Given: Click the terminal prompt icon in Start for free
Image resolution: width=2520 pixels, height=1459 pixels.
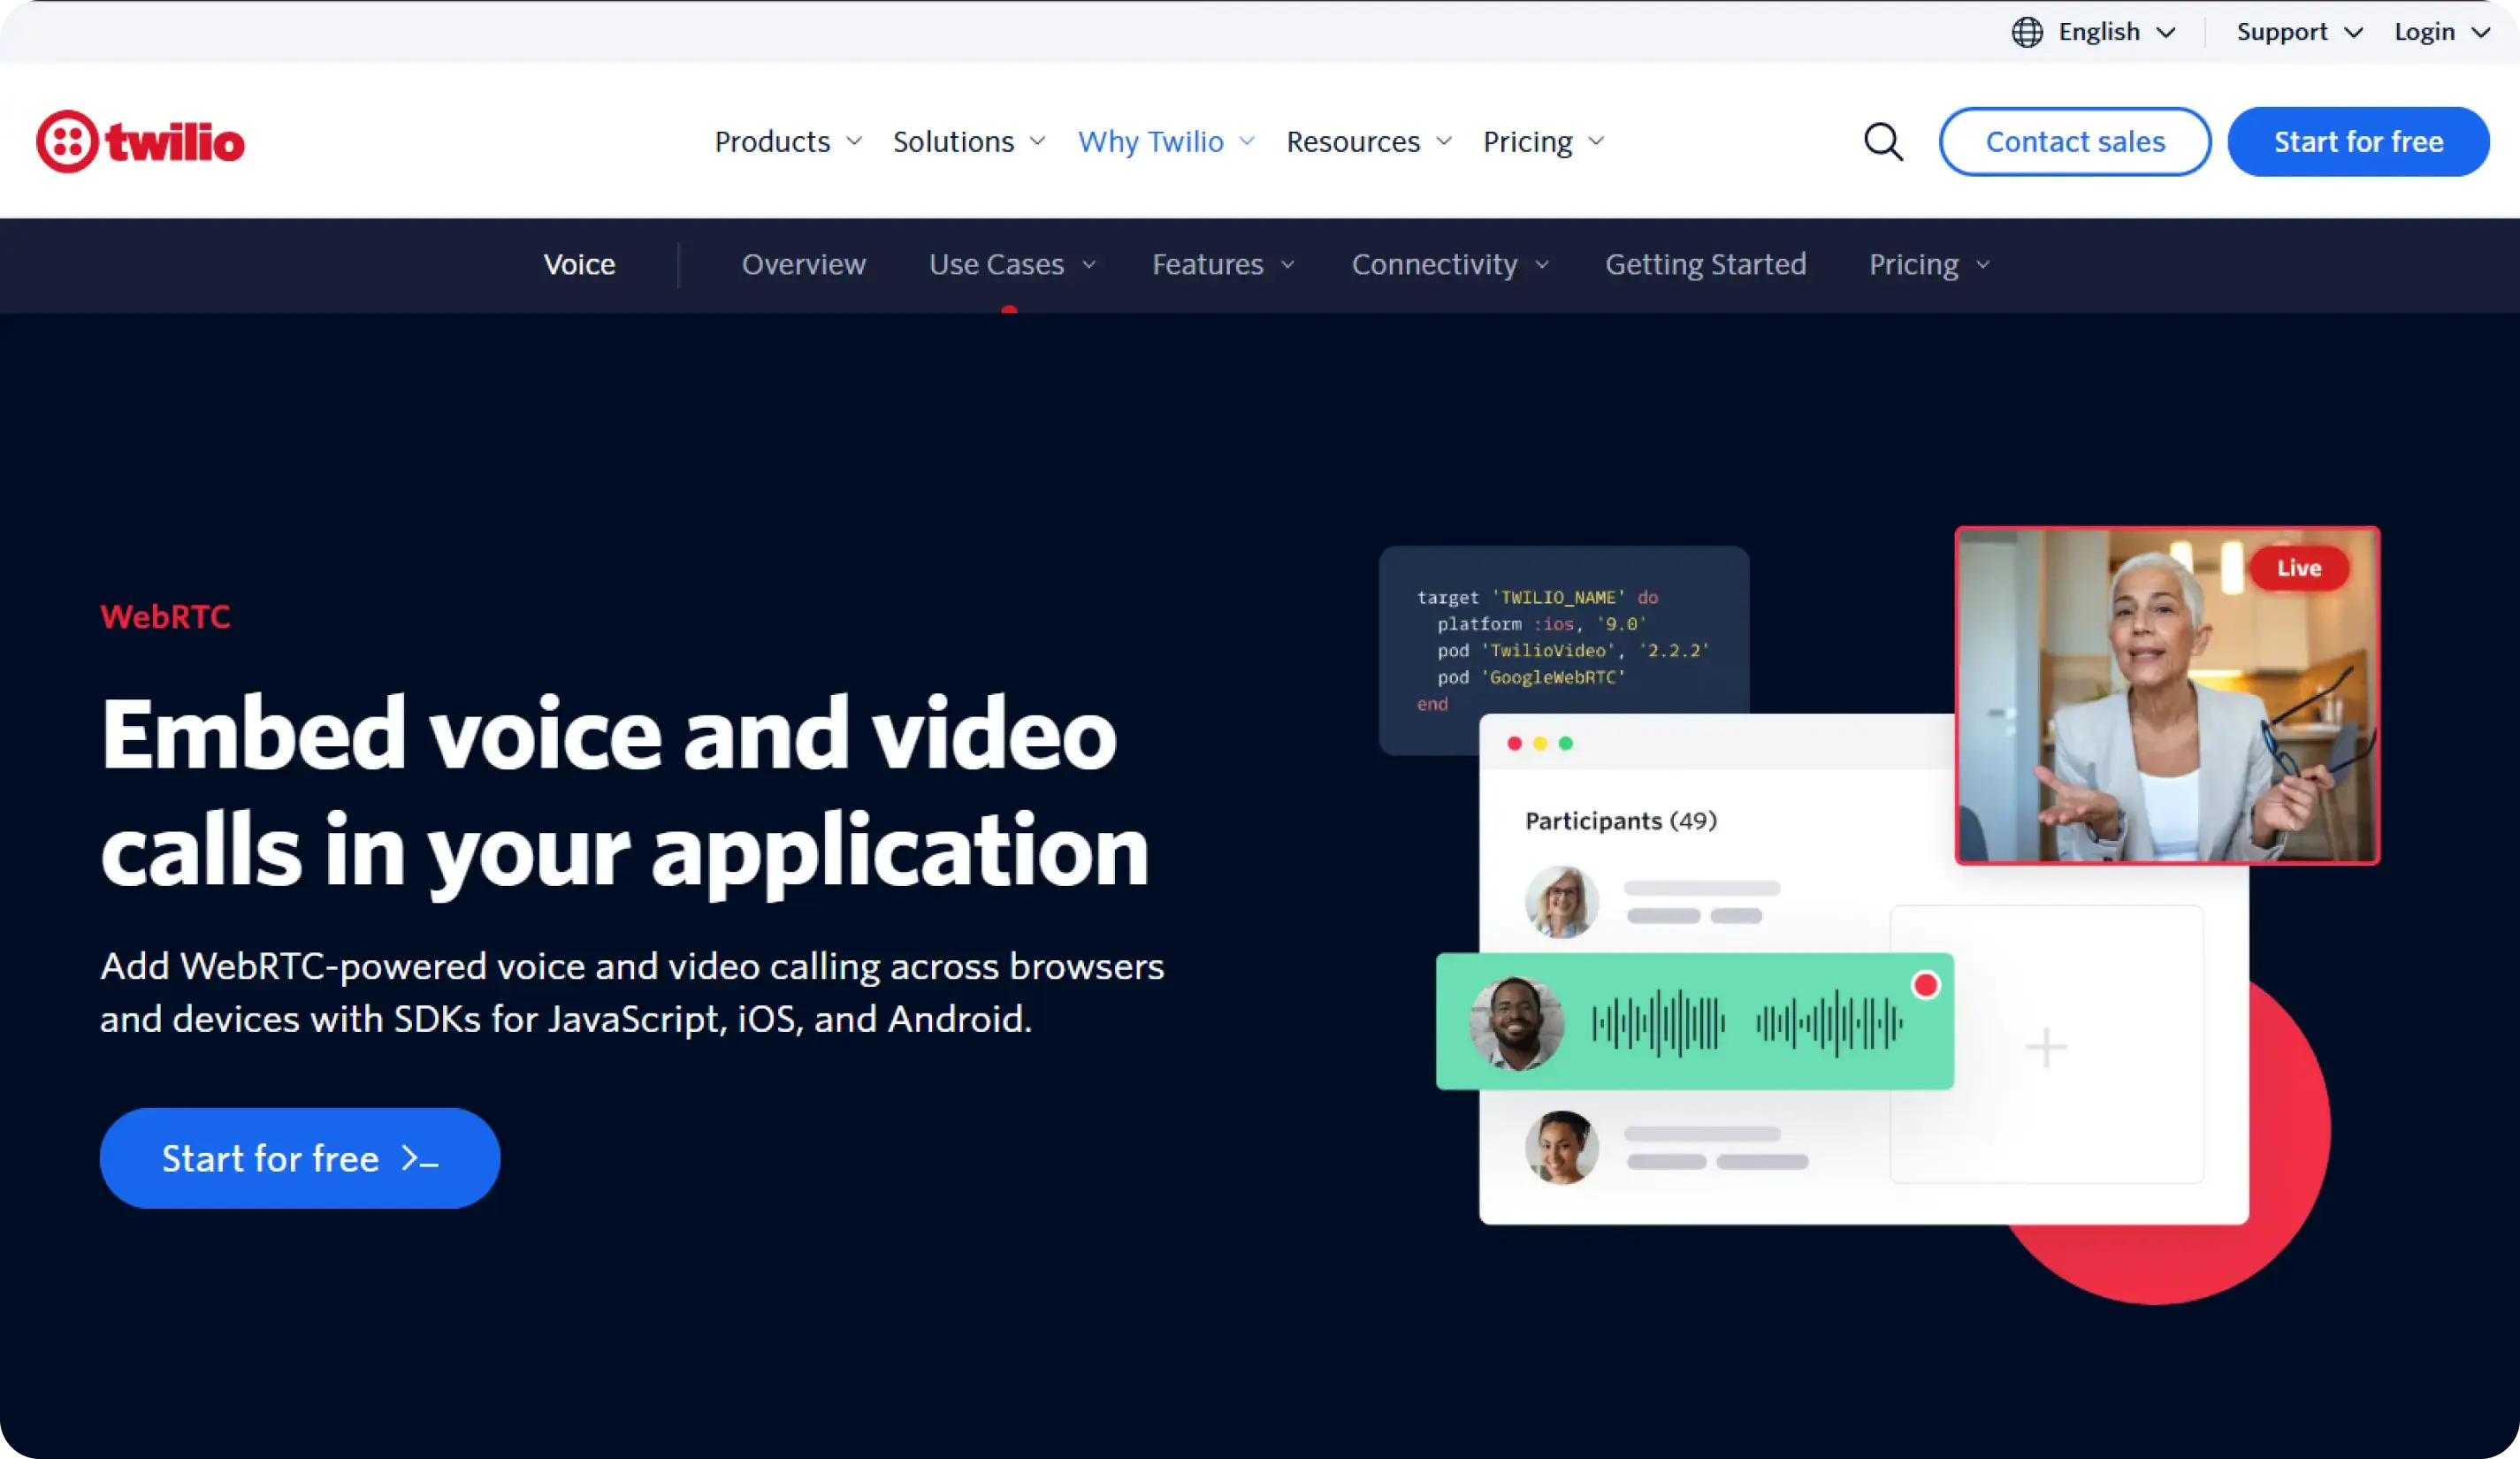Looking at the screenshot, I should point(420,1159).
